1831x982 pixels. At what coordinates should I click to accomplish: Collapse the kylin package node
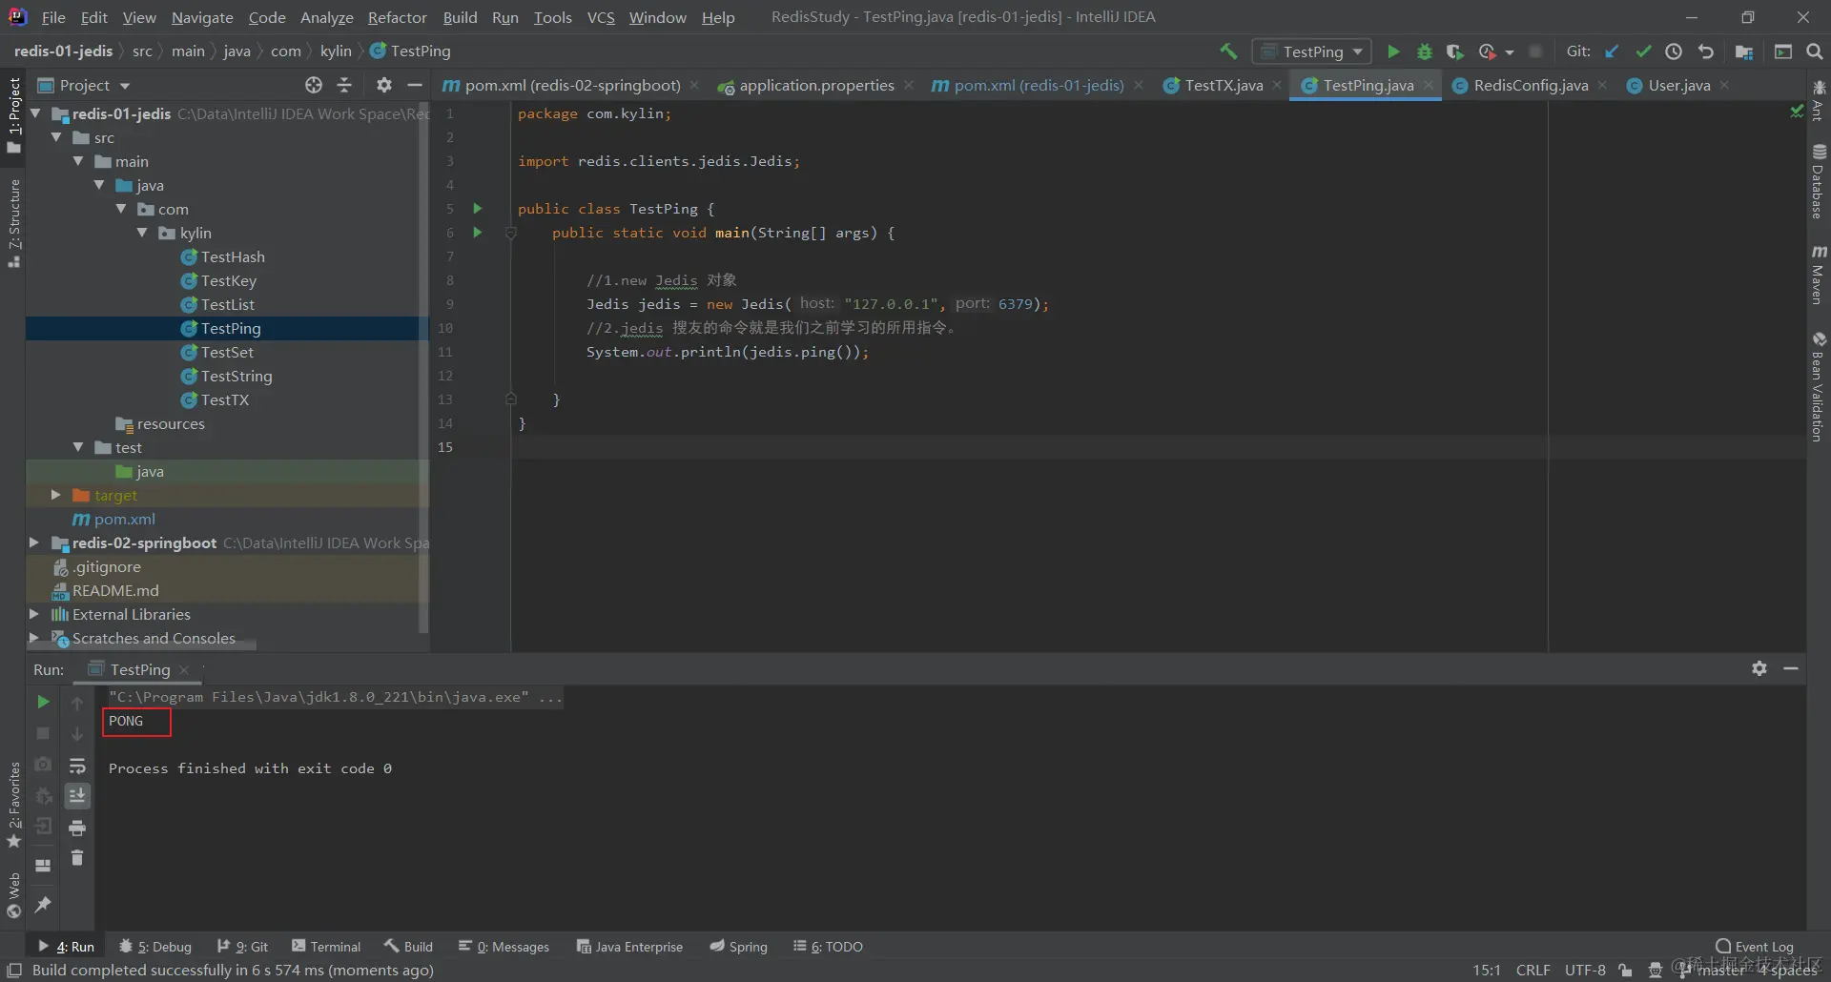[x=142, y=233]
